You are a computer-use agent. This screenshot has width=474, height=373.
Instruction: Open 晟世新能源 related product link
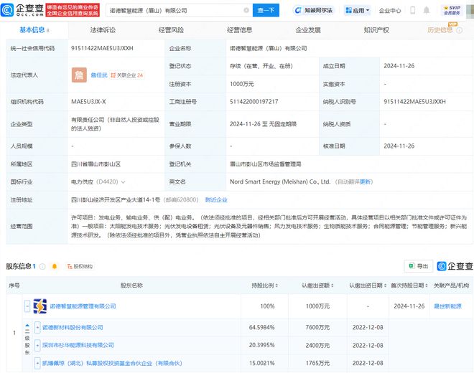[x=447, y=306]
